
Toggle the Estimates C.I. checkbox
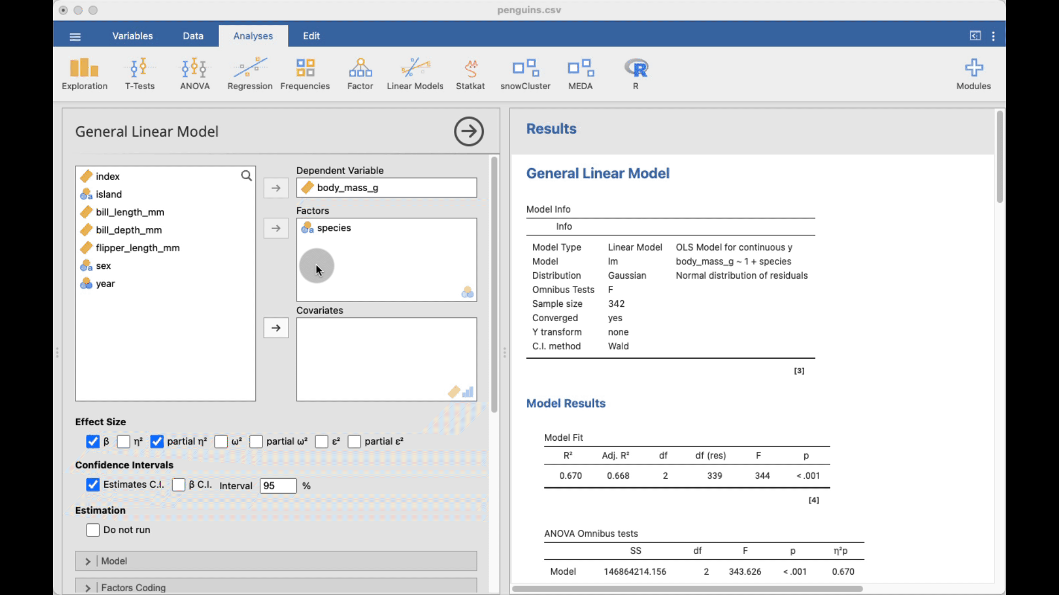point(93,485)
